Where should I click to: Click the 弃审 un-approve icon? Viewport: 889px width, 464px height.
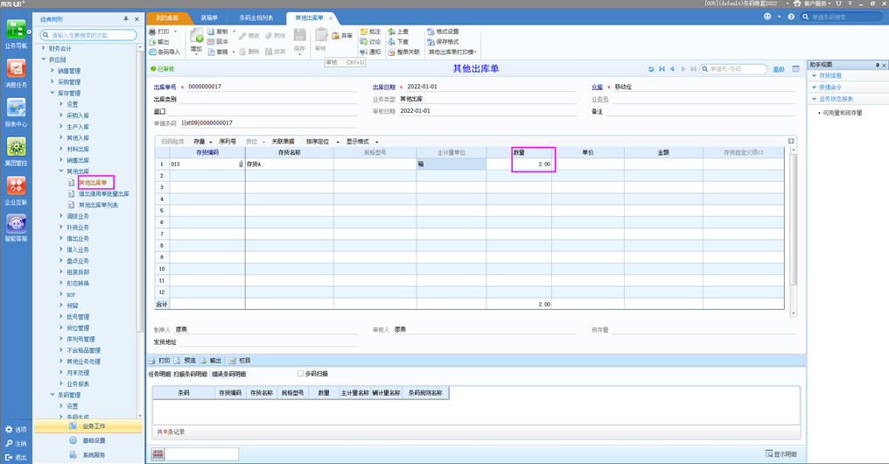click(x=336, y=36)
